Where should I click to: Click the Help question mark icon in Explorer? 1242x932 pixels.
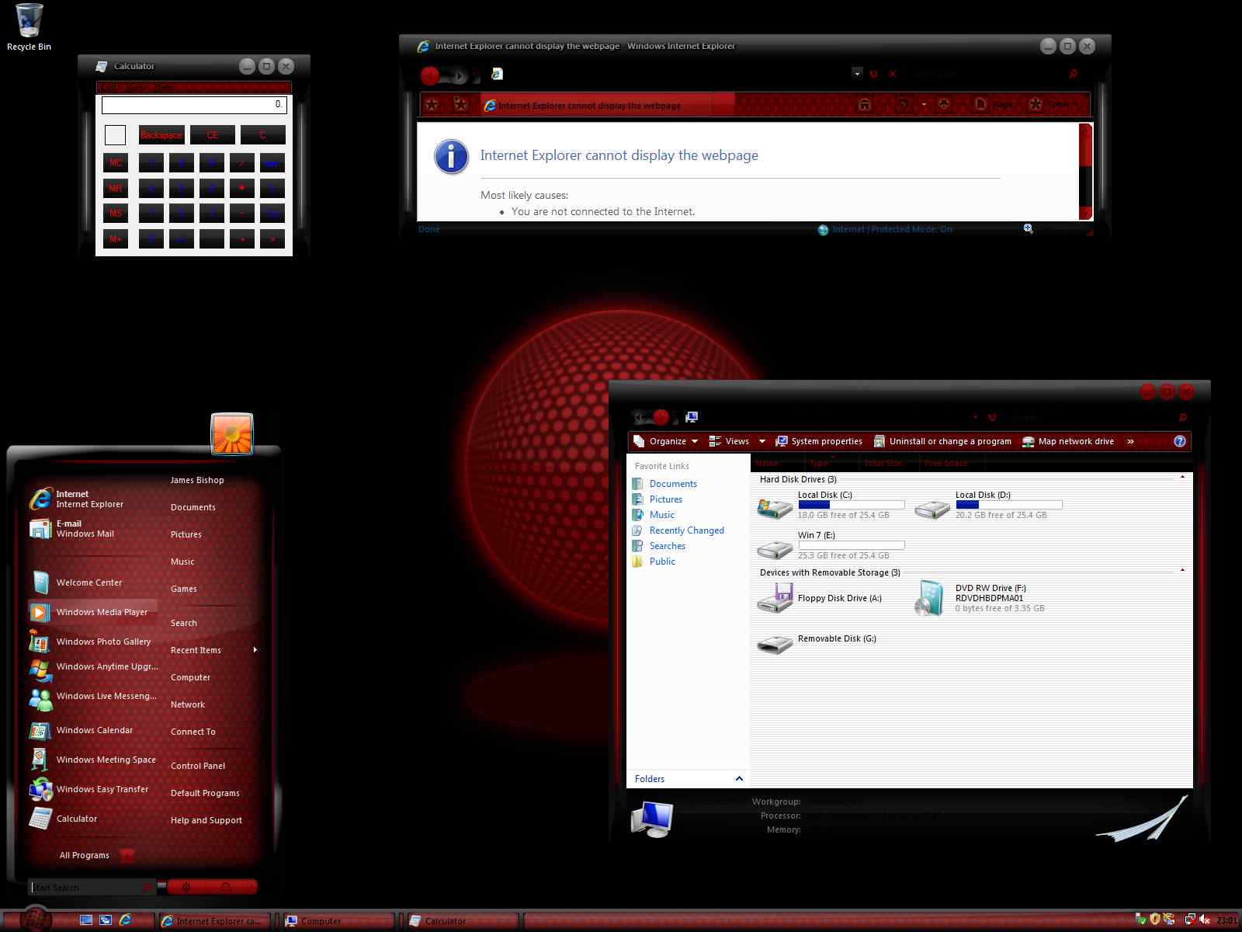point(1180,441)
